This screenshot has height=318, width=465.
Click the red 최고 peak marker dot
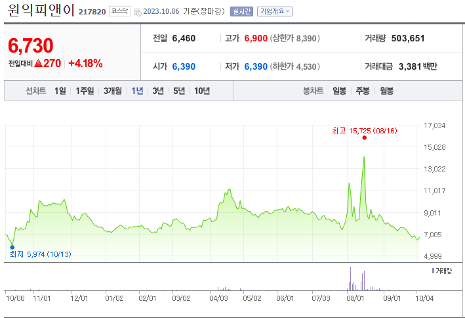(365, 137)
